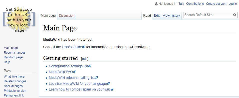Open the Create account link
239x98 pixels.
point(216,4)
